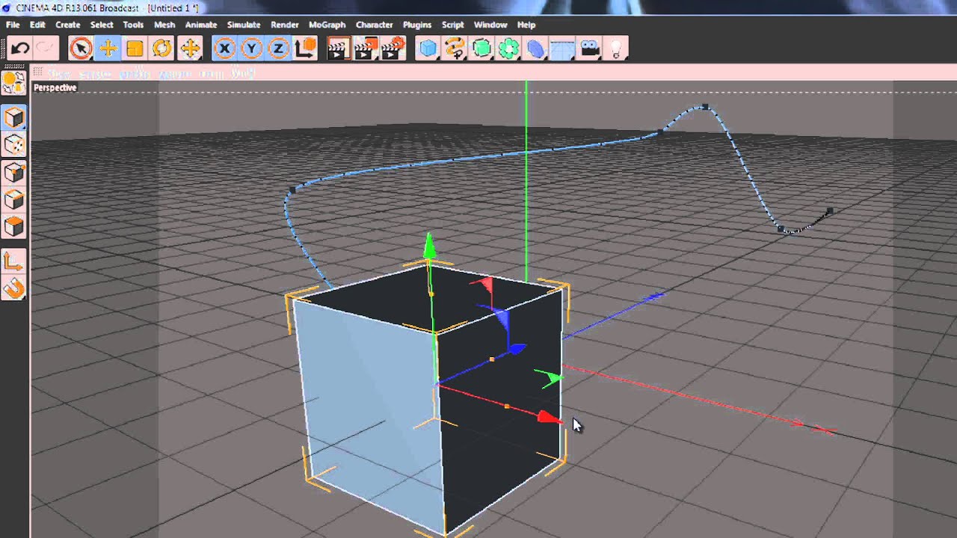The image size is (957, 538).
Task: Switch to Points mode
Action: [x=14, y=172]
